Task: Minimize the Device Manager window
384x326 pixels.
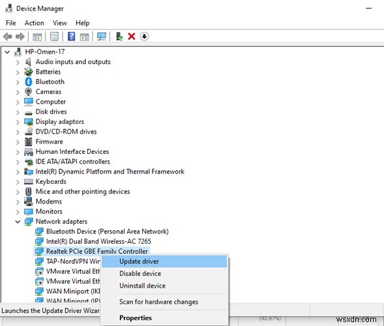Action: (x=369, y=8)
